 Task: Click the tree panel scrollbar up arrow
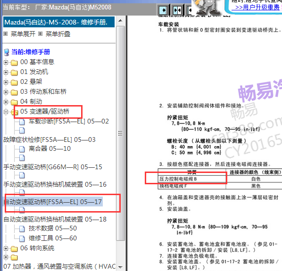click(x=121, y=21)
